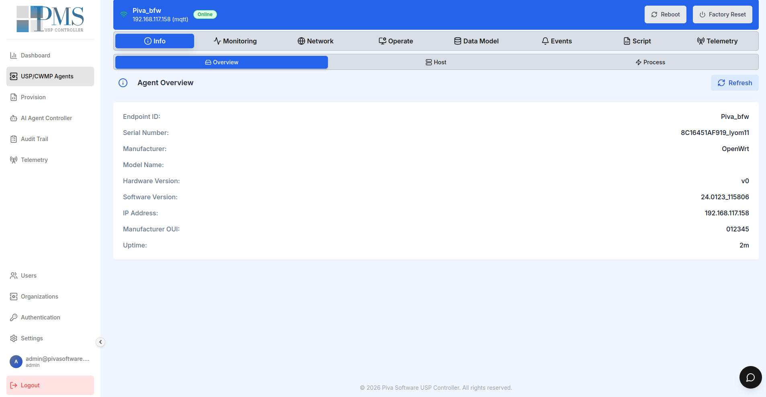Switch to the Operate tab
This screenshot has height=397, width=766.
tap(396, 41)
